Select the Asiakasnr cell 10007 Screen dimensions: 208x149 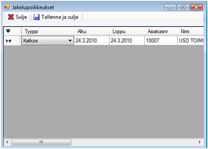tap(161, 41)
